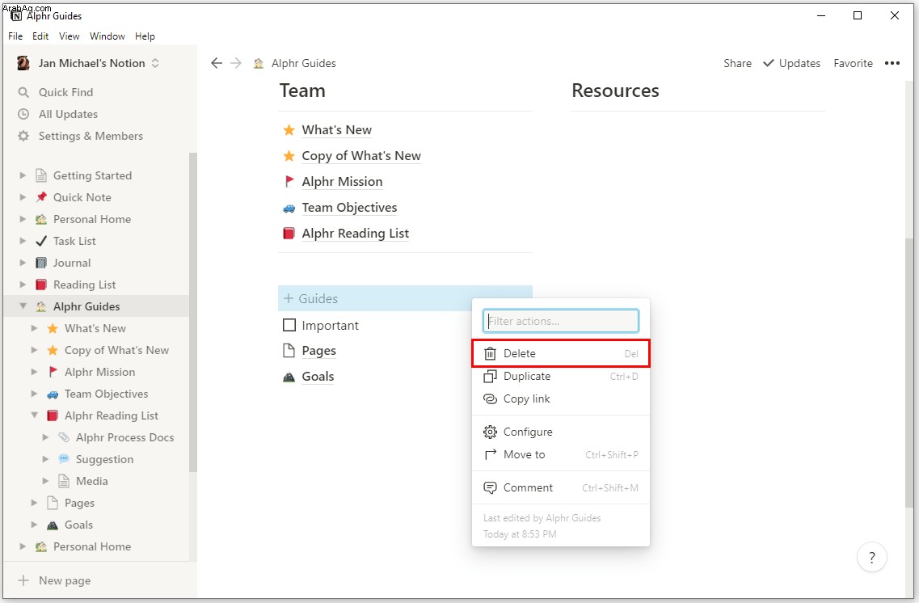Open the question mark help button
The width and height of the screenshot is (919, 603).
(871, 557)
